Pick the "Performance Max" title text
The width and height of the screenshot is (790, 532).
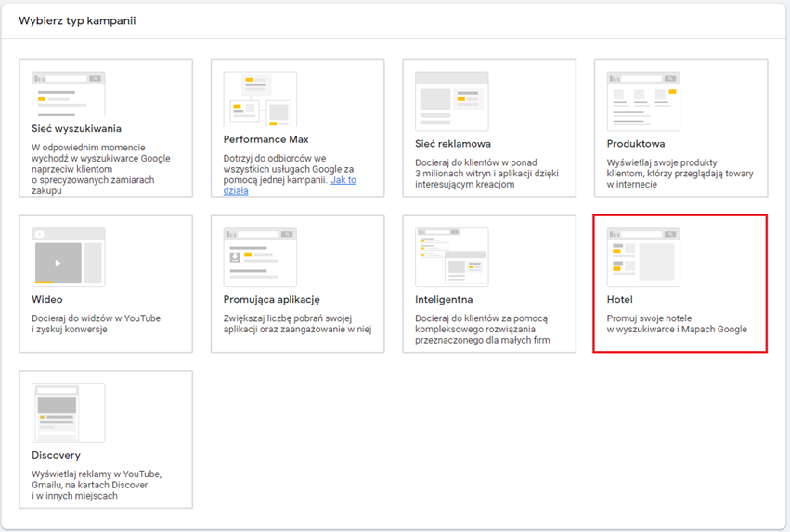(x=265, y=139)
